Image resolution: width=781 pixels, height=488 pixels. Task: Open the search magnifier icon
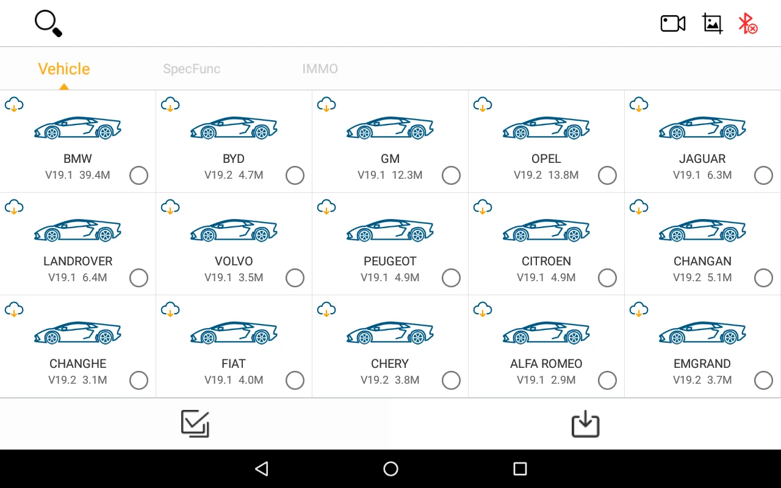tap(48, 24)
